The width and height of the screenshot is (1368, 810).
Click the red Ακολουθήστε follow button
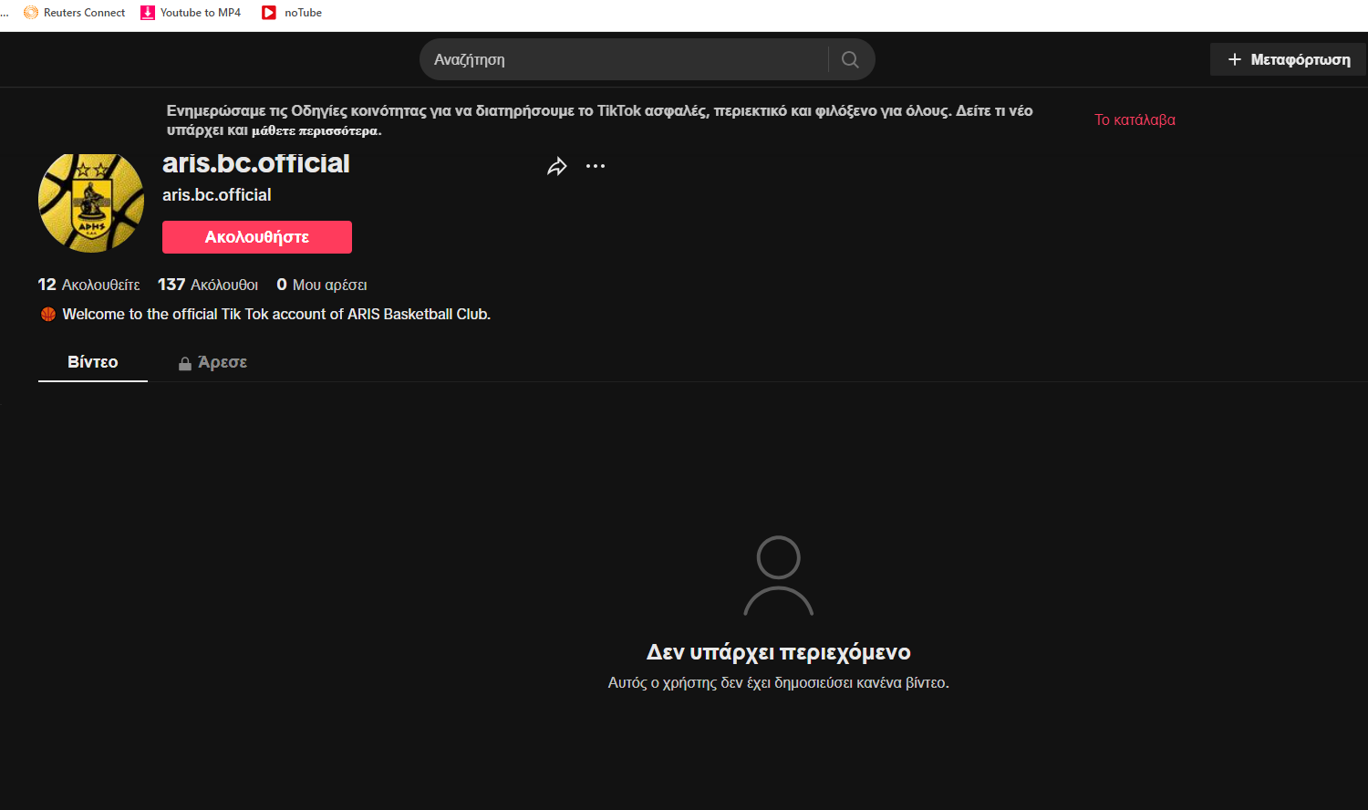point(257,237)
